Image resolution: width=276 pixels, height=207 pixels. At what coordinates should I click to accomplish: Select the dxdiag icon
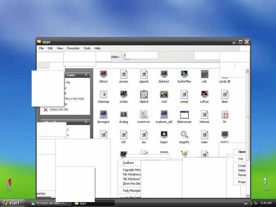123,114
